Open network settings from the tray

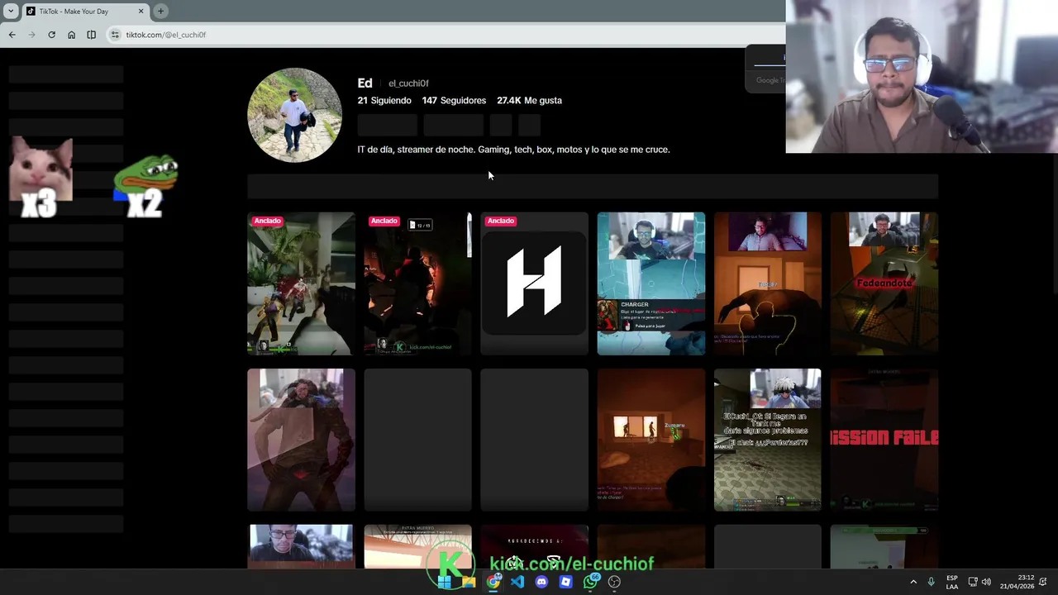pyautogui.click(x=973, y=582)
